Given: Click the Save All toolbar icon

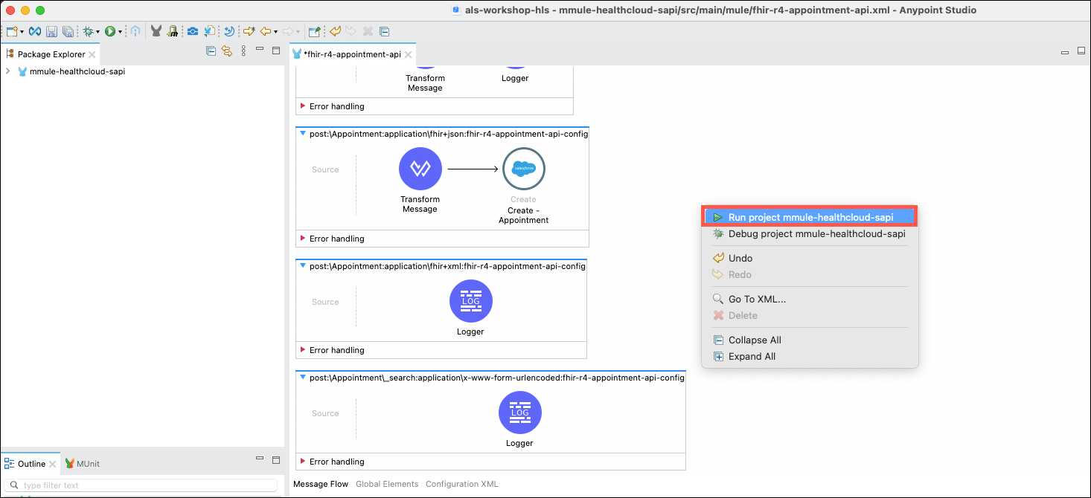Looking at the screenshot, I should coord(68,31).
